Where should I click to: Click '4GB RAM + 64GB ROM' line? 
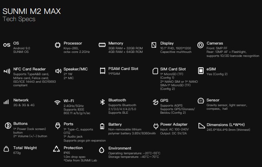pos(125,52)
